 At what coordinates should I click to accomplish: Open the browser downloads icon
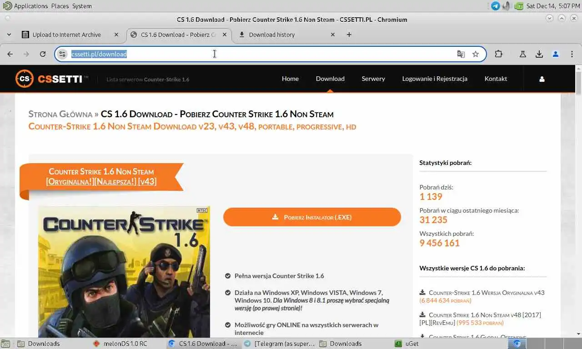point(539,54)
